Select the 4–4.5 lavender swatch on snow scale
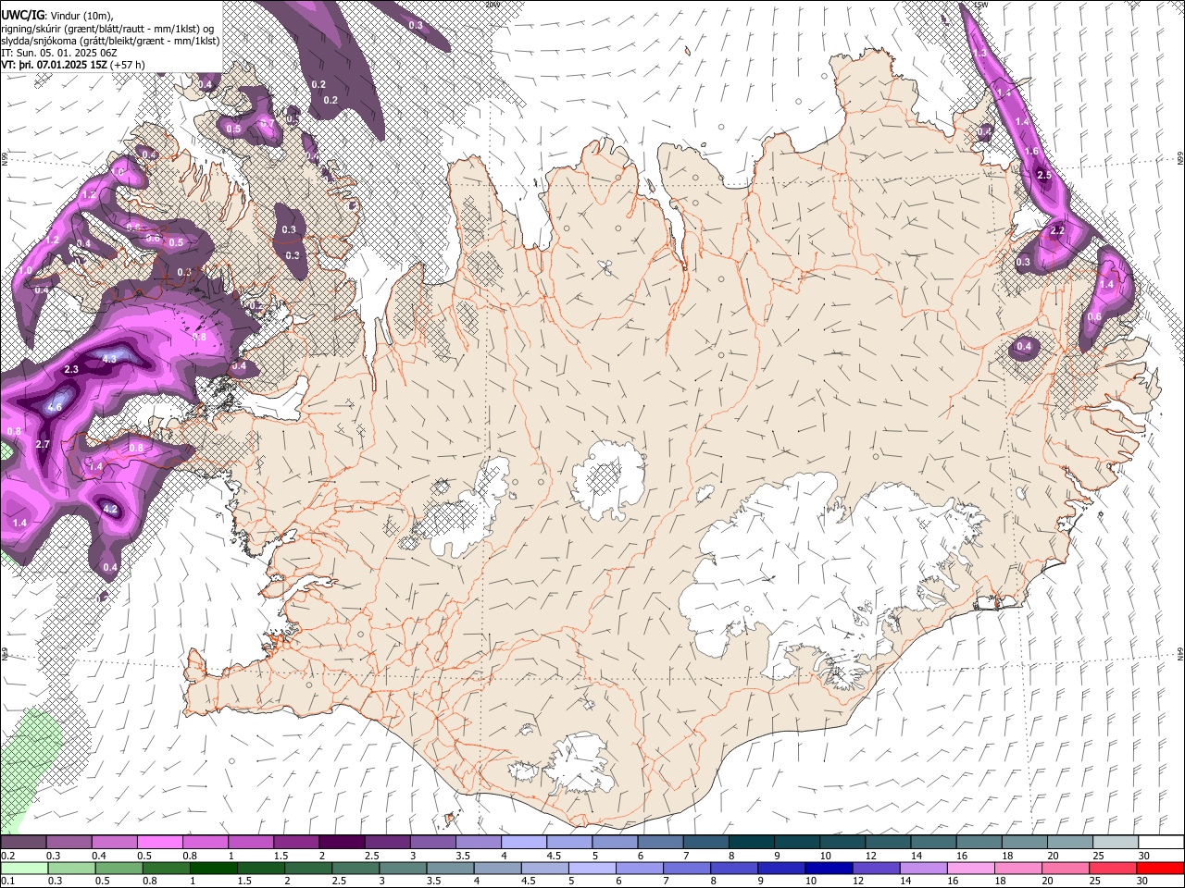 click(524, 842)
